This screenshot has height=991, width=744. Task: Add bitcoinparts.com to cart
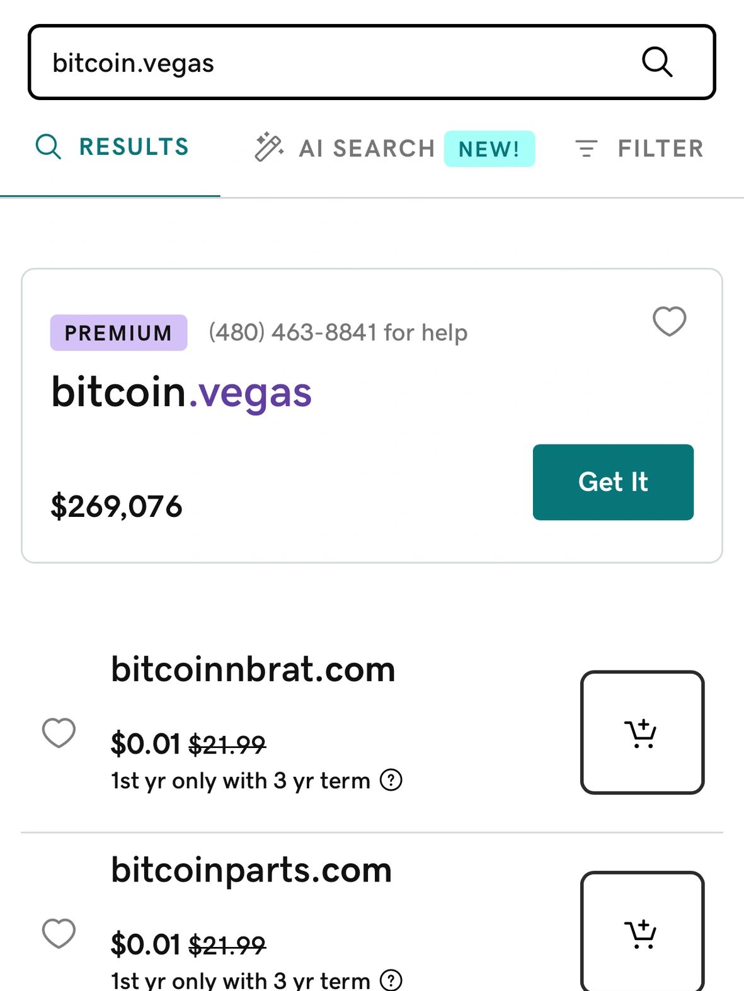coord(641,932)
